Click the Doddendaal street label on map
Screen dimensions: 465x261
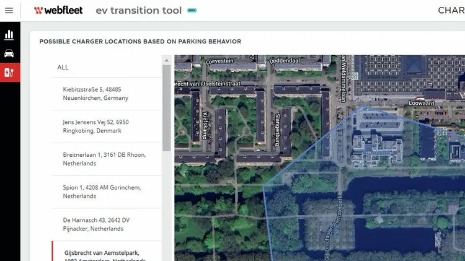[x=285, y=61]
